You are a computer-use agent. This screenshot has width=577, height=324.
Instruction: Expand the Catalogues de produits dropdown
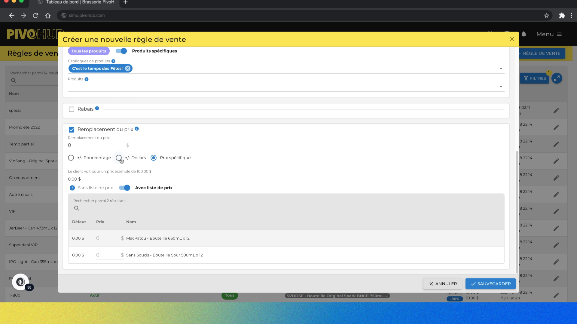501,69
